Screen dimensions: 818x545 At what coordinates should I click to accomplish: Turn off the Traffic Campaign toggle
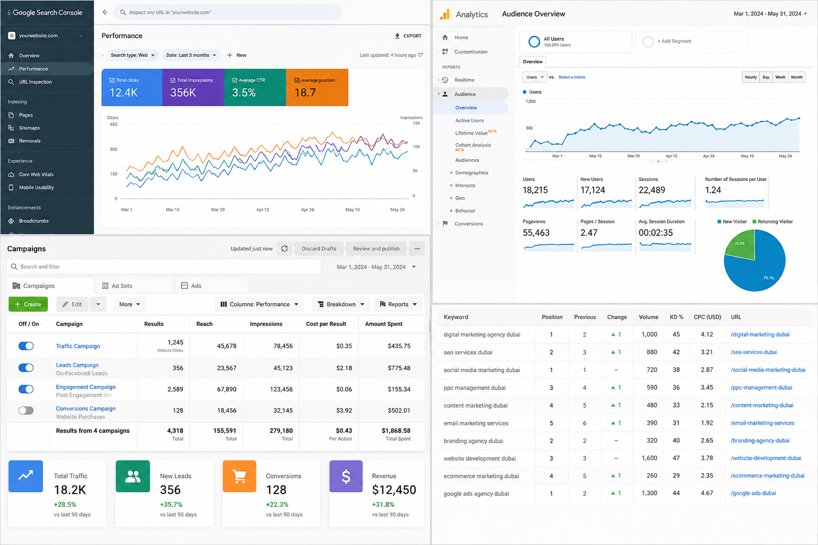[26, 346]
